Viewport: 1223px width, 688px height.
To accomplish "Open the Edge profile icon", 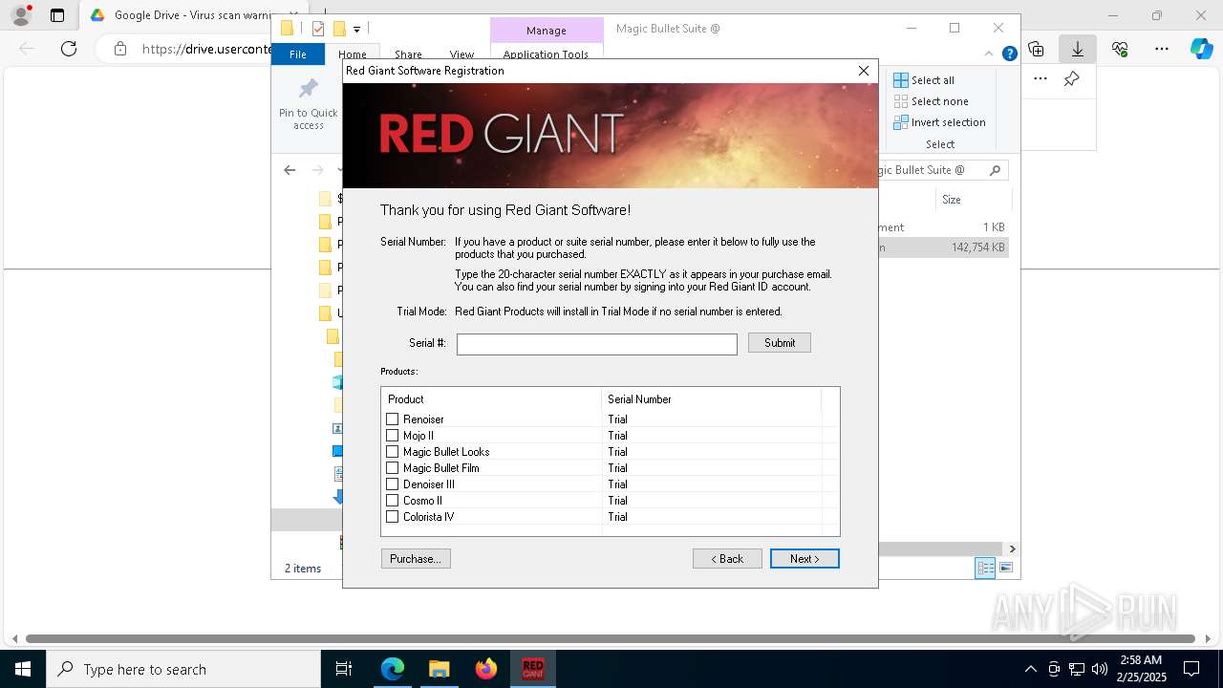I will pos(21,15).
